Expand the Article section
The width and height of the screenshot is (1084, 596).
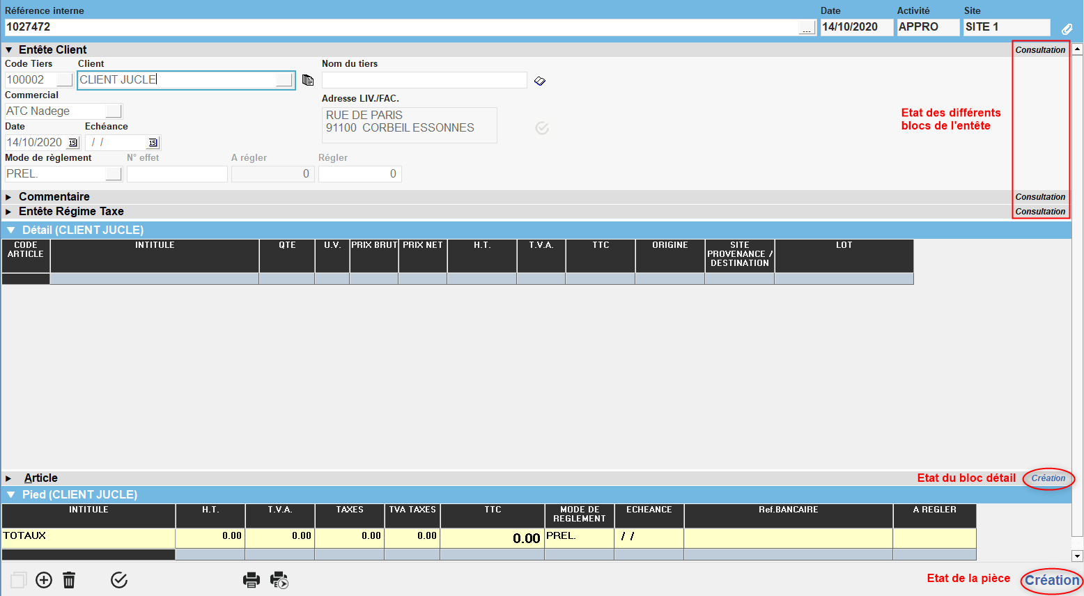point(9,478)
